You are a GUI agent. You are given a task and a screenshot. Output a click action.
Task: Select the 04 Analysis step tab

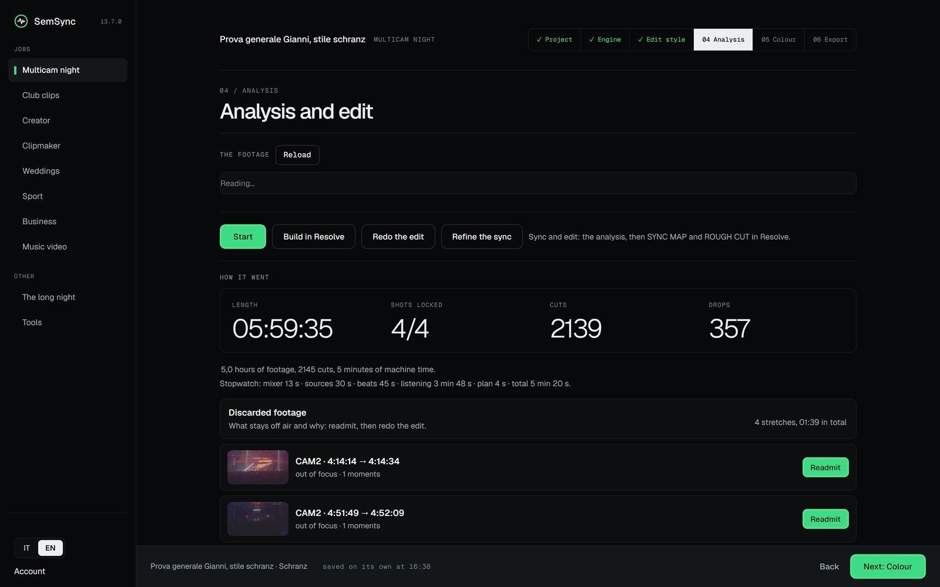pos(723,40)
